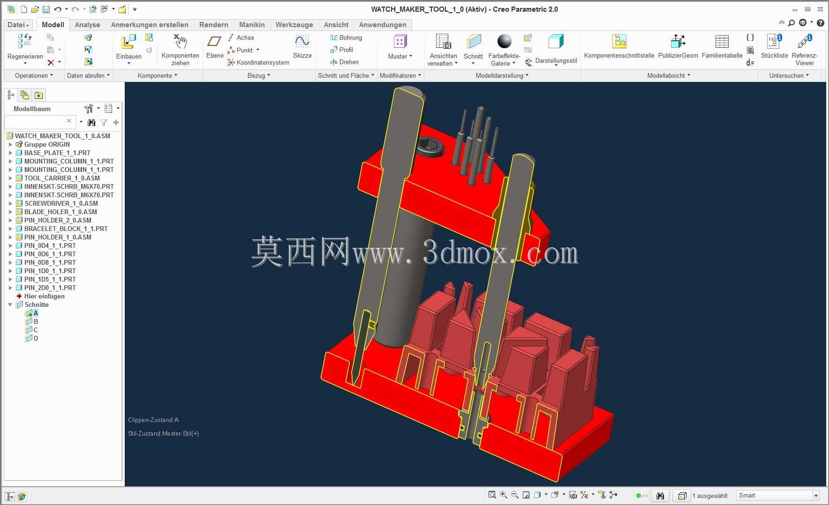Image resolution: width=829 pixels, height=505 pixels.
Task: Click the zoom out magnifier in bottom toolbar
Action: 515,495
